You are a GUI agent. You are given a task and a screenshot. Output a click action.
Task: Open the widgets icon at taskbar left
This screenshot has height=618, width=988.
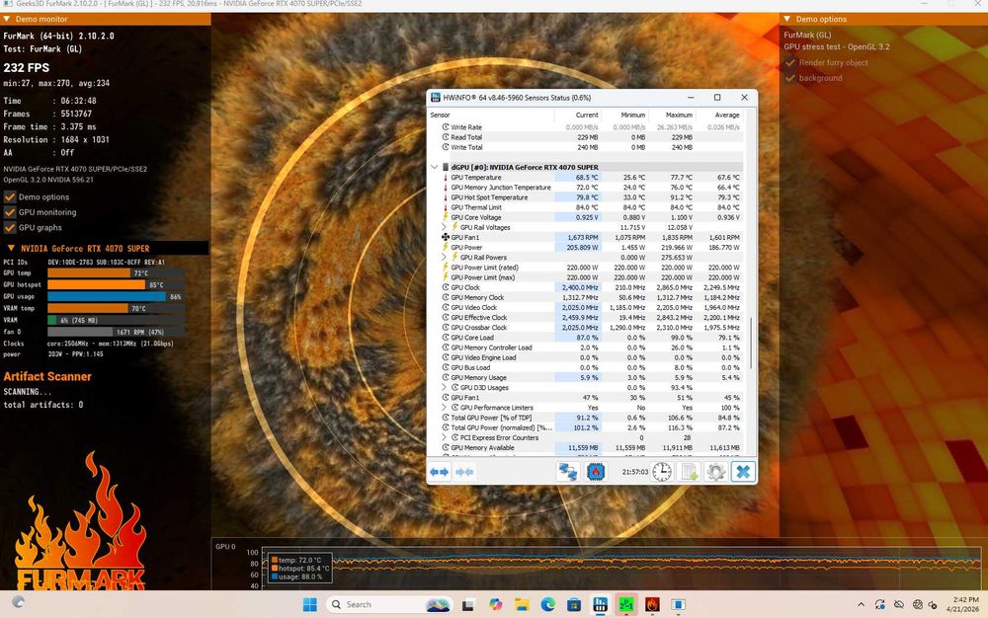tap(18, 601)
